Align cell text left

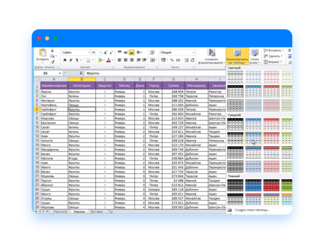coord(119,60)
